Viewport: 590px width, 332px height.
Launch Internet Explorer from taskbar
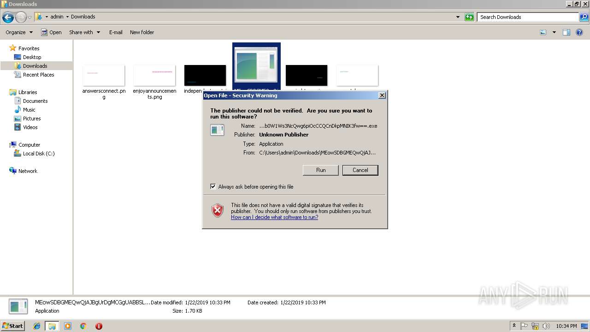coord(37,326)
